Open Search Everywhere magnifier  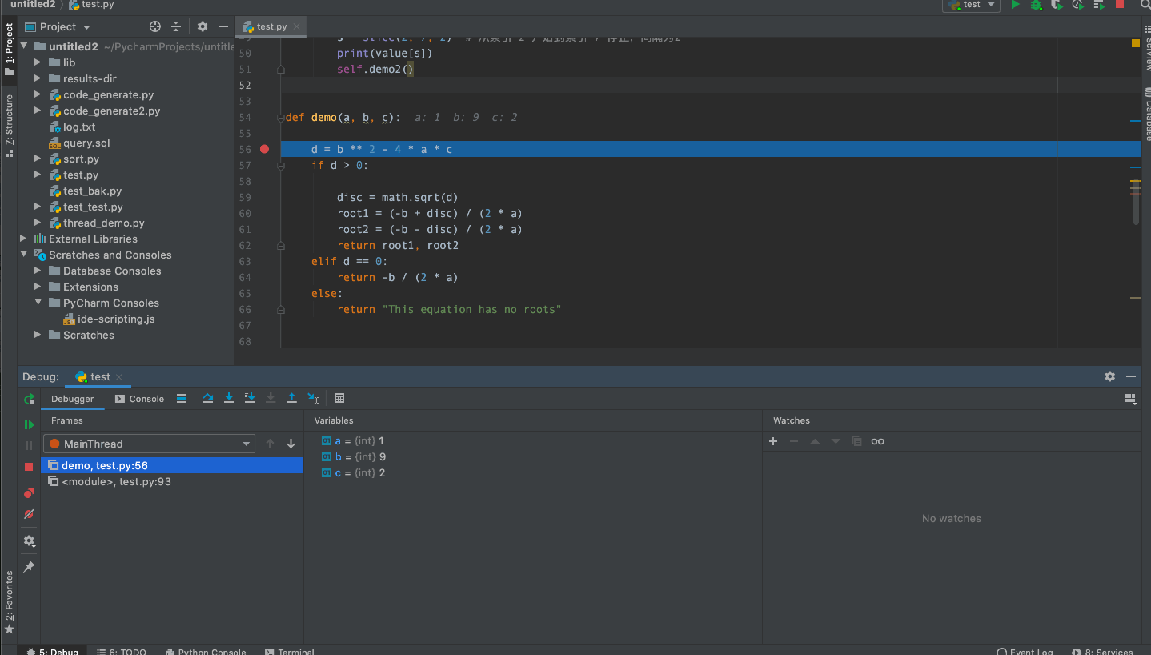tap(1145, 5)
